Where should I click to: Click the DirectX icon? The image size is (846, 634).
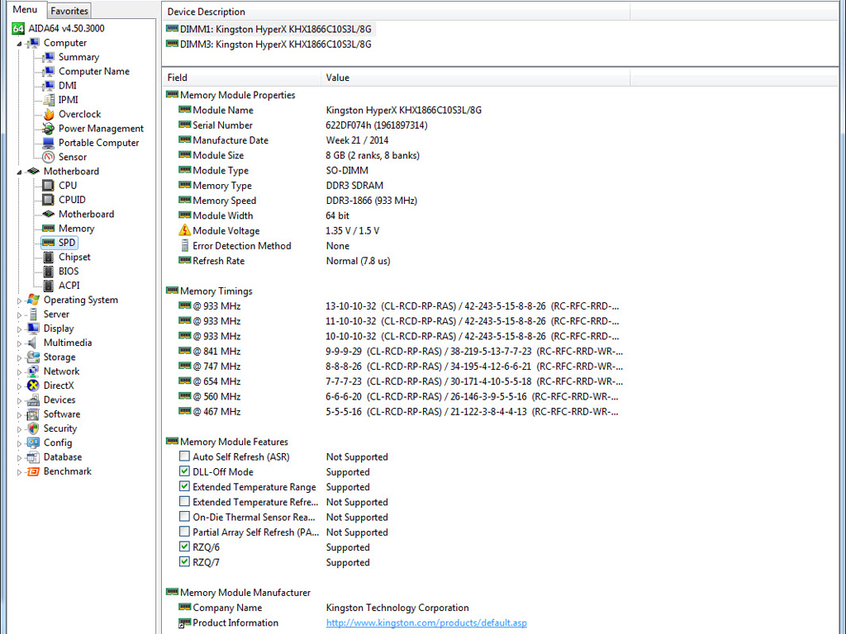[33, 386]
